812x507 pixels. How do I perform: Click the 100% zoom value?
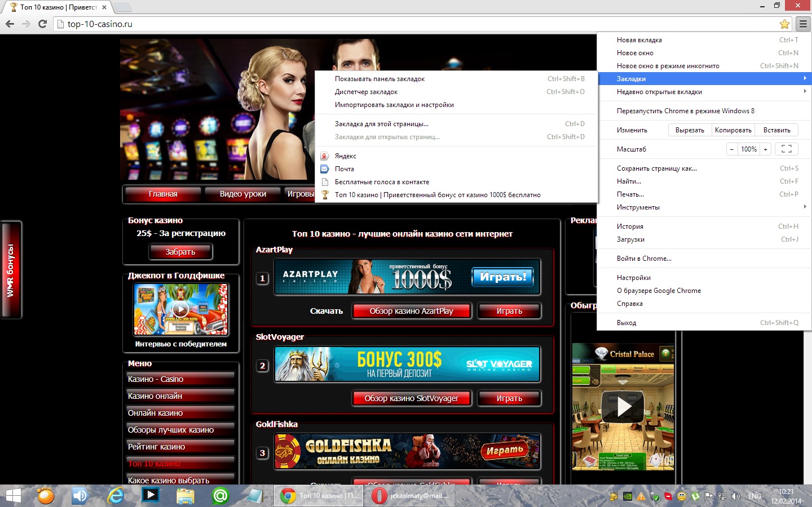(x=749, y=149)
